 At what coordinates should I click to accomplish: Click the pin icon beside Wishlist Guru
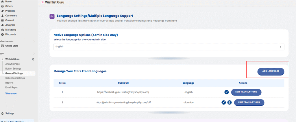point(33,59)
